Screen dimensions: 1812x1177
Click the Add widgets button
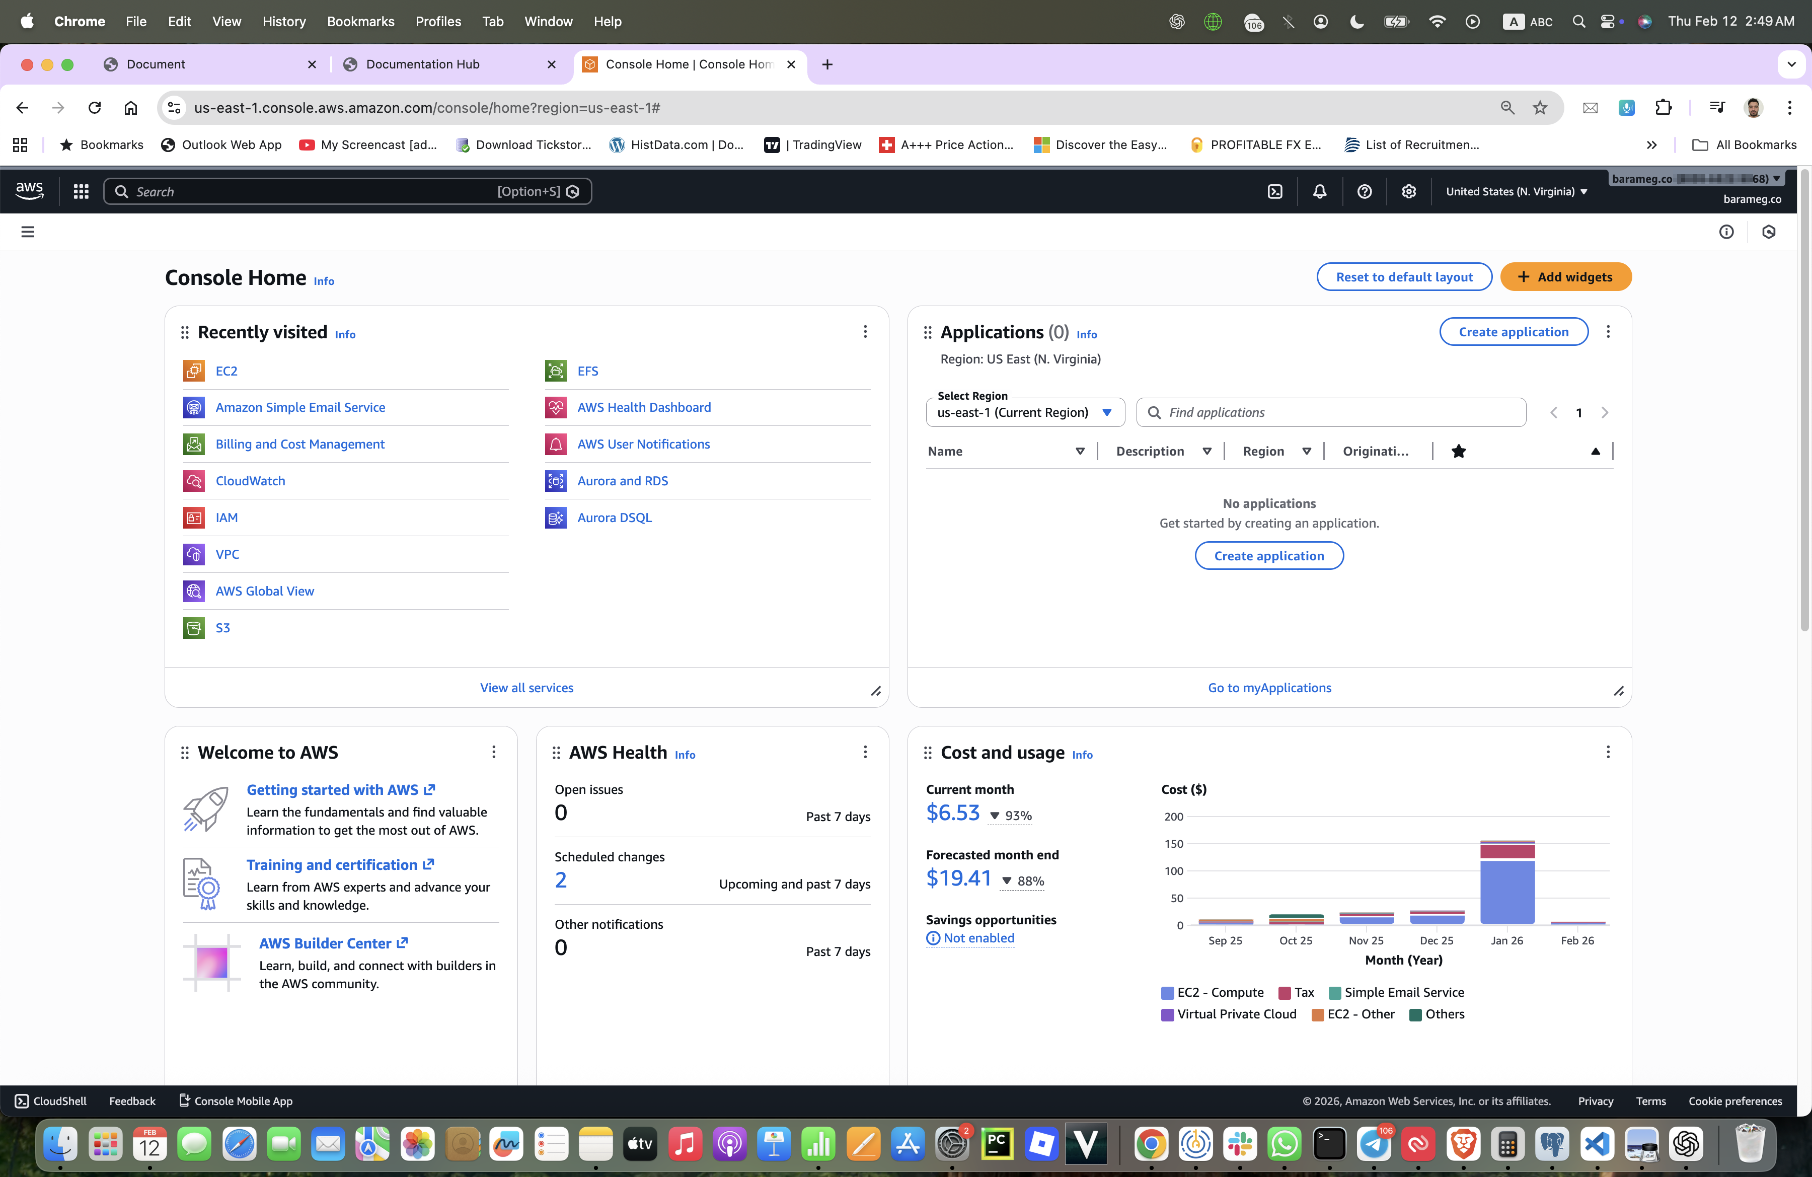[1565, 276]
